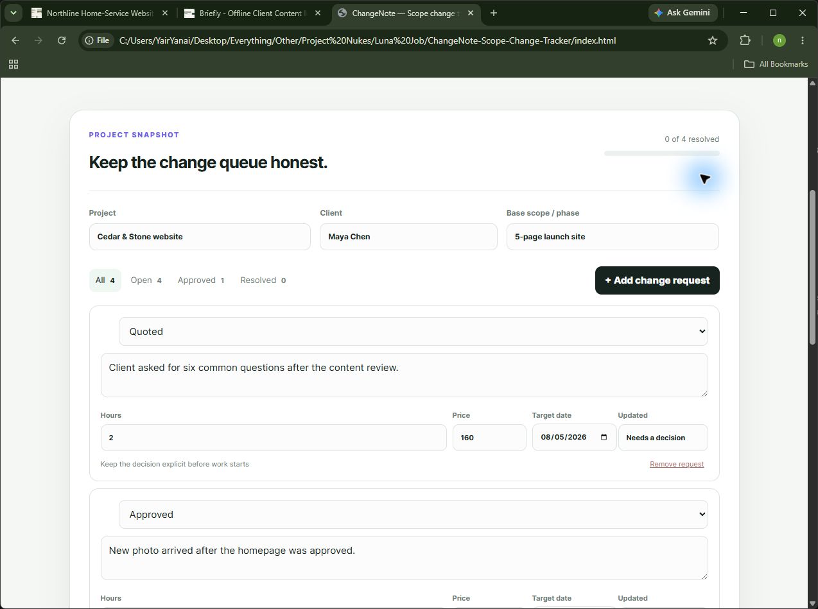The height and width of the screenshot is (609, 818).
Task: Close the Briefly Offline Client Content tab
Action: pos(317,13)
